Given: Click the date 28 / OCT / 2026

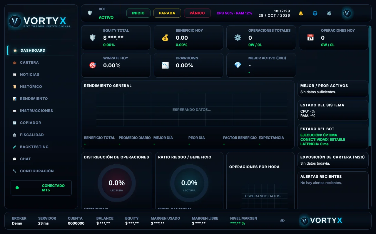Looking at the screenshot, I should click(274, 16).
